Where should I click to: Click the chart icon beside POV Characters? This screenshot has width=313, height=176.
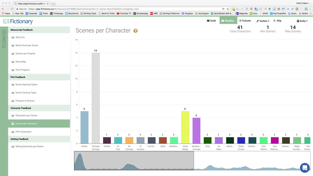click(x=13, y=132)
